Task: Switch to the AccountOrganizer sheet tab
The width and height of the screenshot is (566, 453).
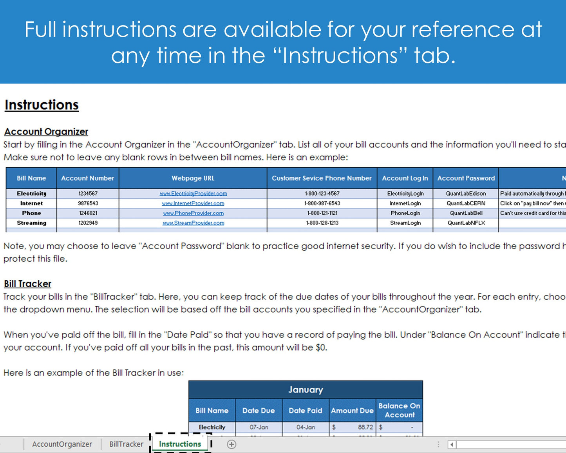Action: (x=62, y=444)
